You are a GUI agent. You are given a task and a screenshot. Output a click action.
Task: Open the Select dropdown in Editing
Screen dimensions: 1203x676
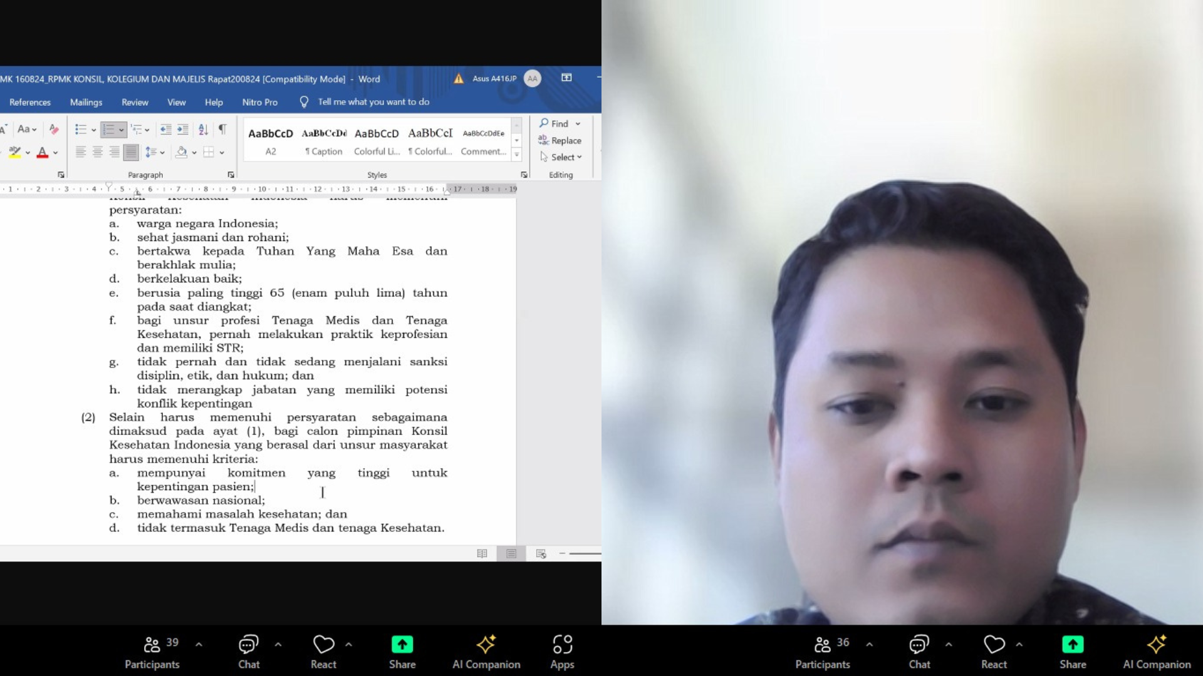[561, 157]
